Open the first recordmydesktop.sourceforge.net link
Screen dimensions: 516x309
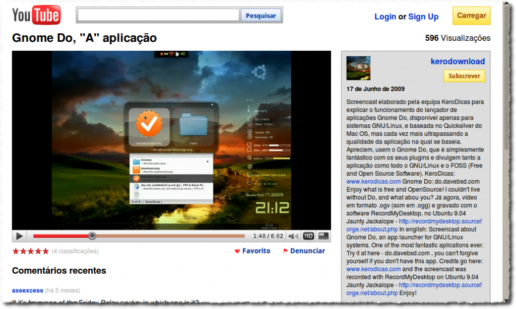pyautogui.click(x=414, y=225)
